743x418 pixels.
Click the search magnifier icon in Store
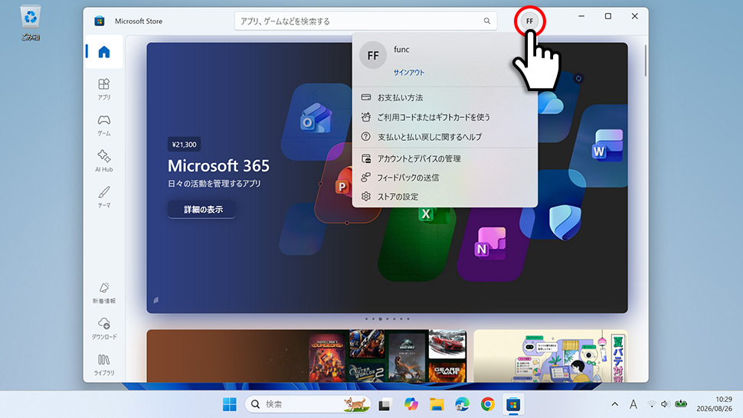coord(486,21)
